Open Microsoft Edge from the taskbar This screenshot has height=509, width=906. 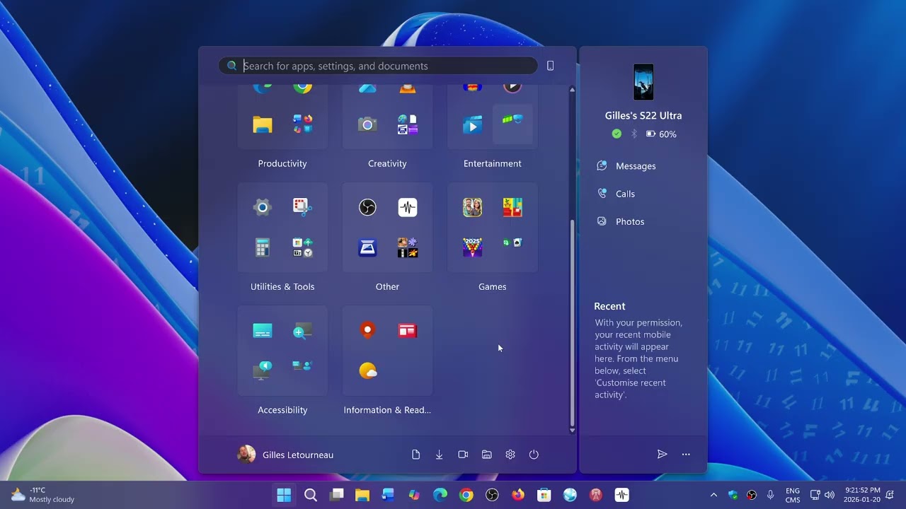click(x=440, y=495)
